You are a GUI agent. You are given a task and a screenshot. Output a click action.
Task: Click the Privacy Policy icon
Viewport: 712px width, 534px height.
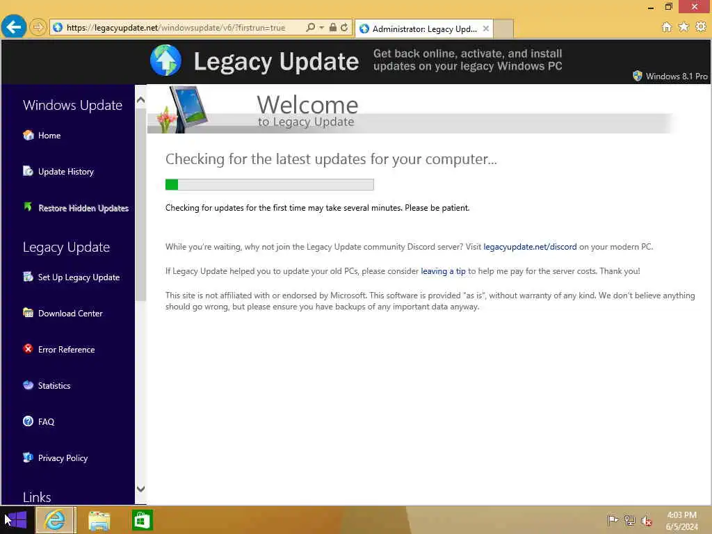coord(28,458)
